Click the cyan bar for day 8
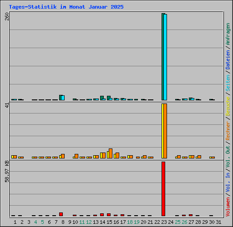This screenshot has height=227, width=233. pos(63,98)
